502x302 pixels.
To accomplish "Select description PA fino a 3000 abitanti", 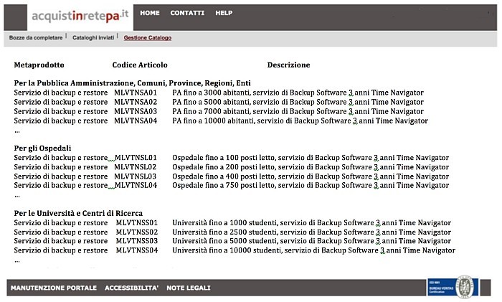I will [x=298, y=93].
